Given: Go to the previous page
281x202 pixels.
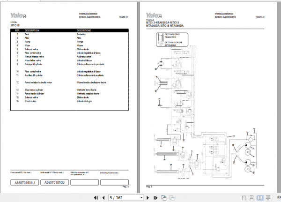Looking at the screenshot, I should [104, 198].
